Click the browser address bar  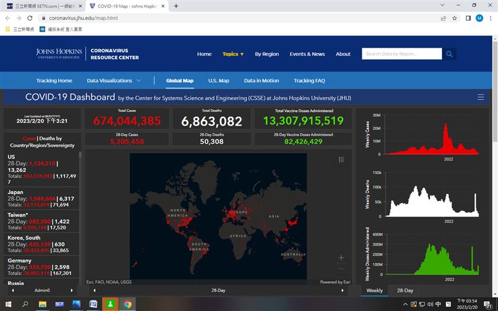242,18
